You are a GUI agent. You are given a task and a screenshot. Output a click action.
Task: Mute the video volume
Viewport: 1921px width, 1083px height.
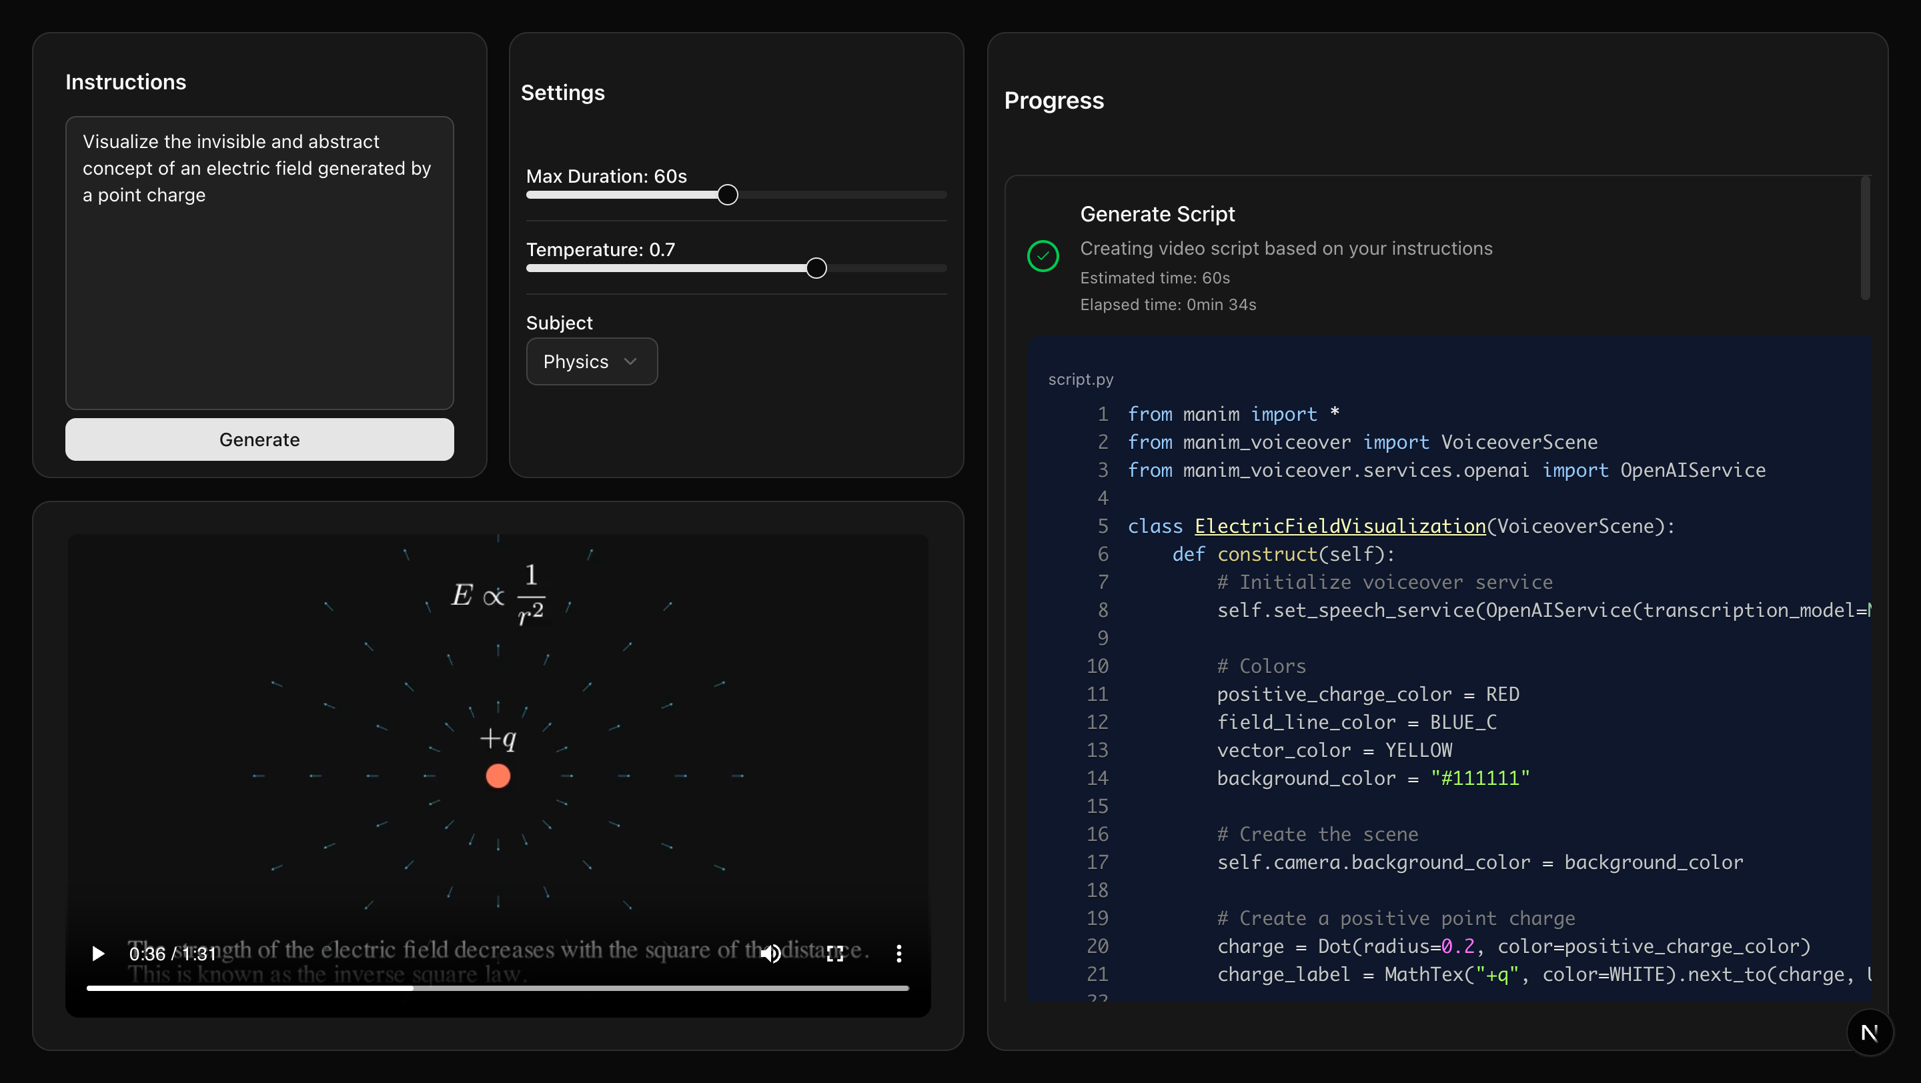point(771,954)
